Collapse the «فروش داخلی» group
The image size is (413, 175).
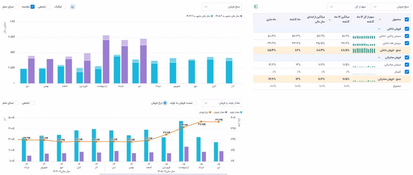379,29
